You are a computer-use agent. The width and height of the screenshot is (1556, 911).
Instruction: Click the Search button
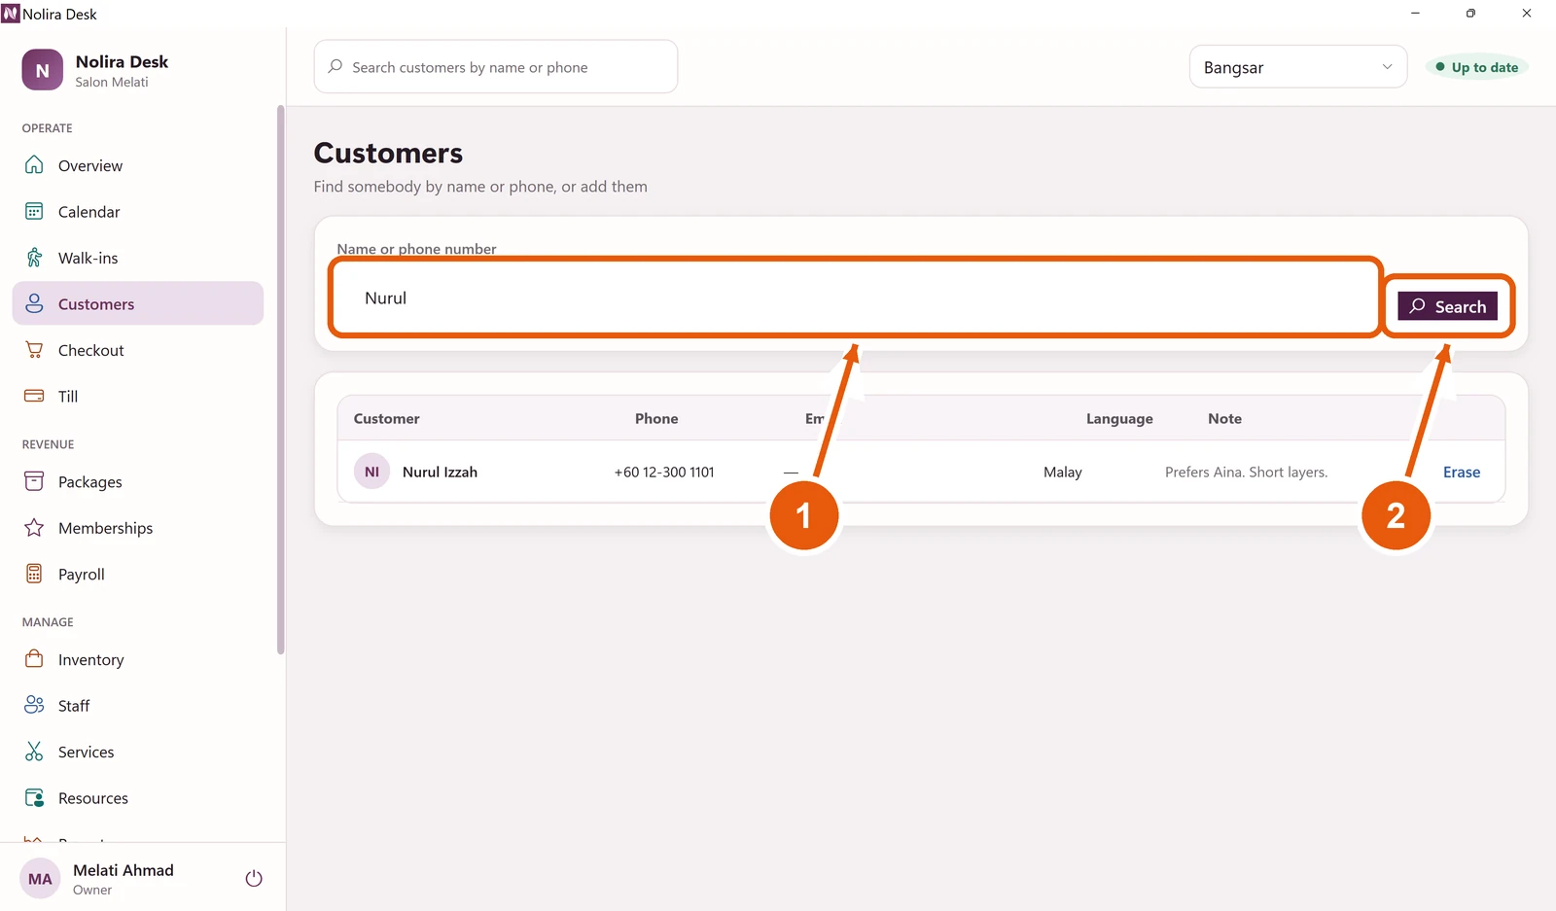point(1448,306)
